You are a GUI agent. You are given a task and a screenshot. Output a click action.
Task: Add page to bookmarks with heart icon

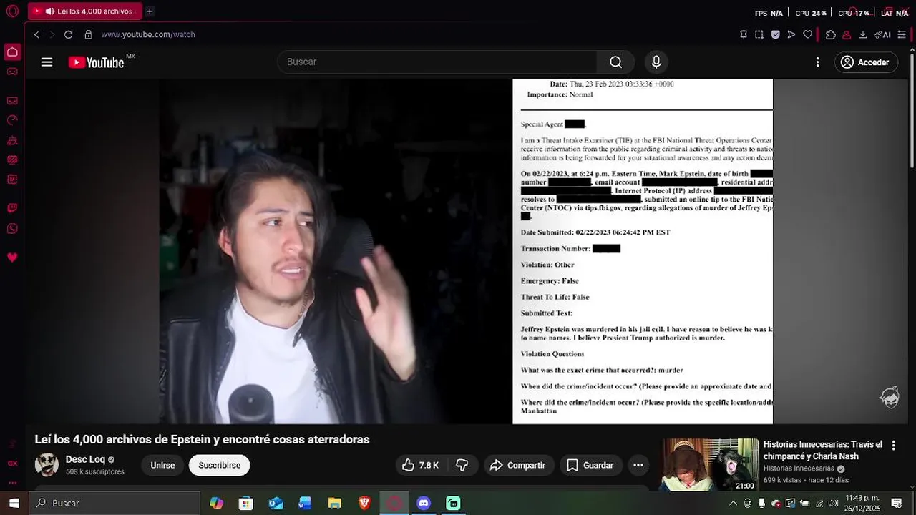point(807,34)
